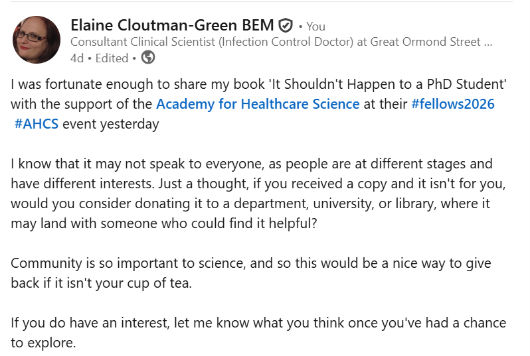This screenshot has height=356, width=530.
Task: Click the paragraph starting 'If you do have an interest'
Action: [258, 333]
